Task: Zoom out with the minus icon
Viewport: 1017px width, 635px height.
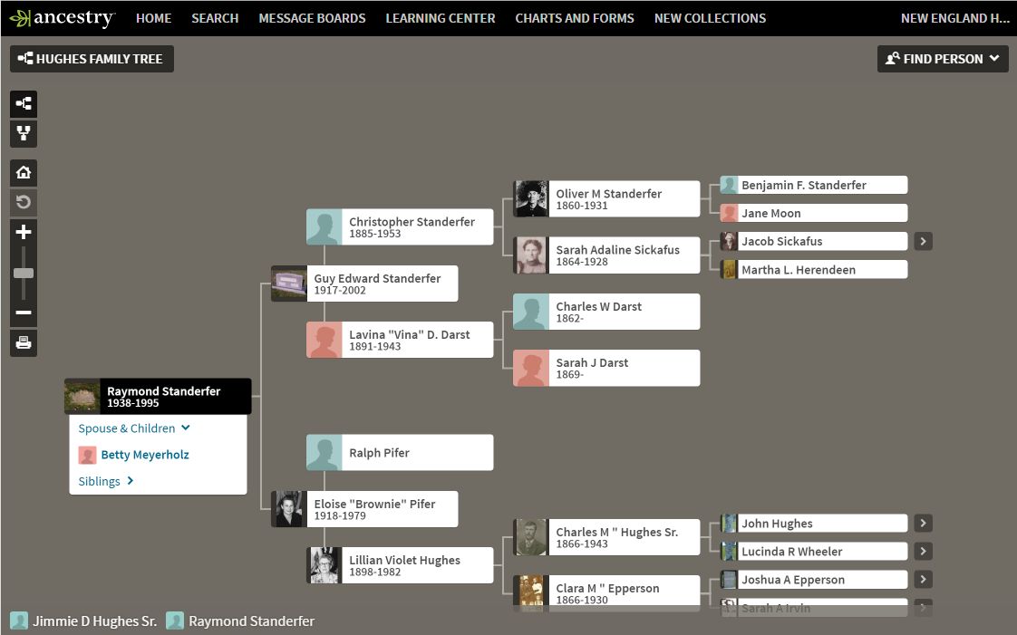Action: (x=24, y=313)
